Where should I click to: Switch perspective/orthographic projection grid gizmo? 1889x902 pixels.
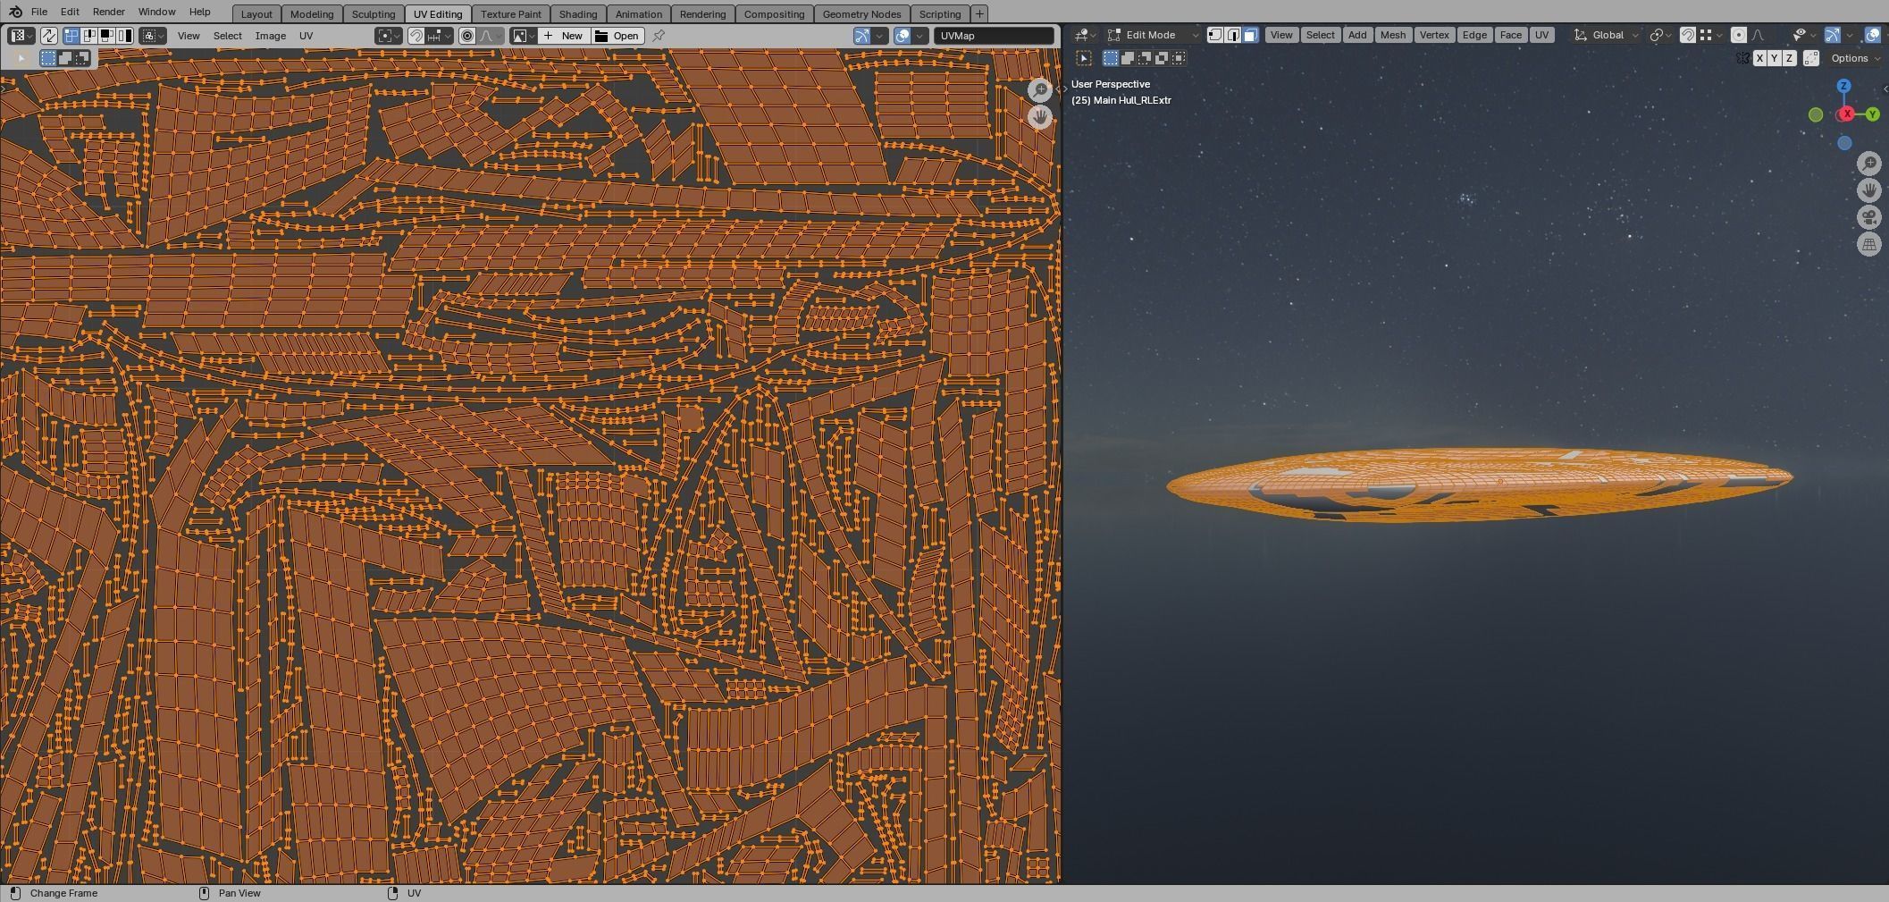click(x=1869, y=244)
